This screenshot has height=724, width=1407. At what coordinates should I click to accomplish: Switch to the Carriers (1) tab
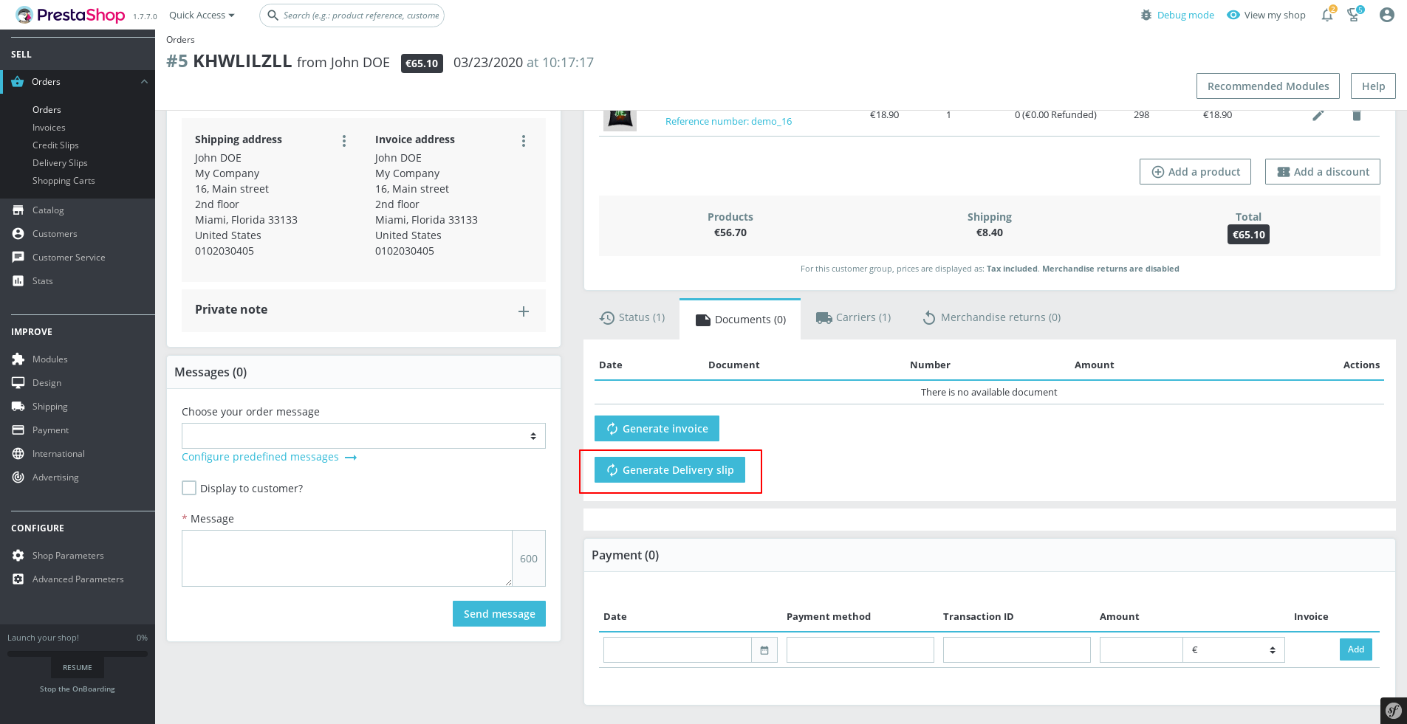pyautogui.click(x=853, y=318)
